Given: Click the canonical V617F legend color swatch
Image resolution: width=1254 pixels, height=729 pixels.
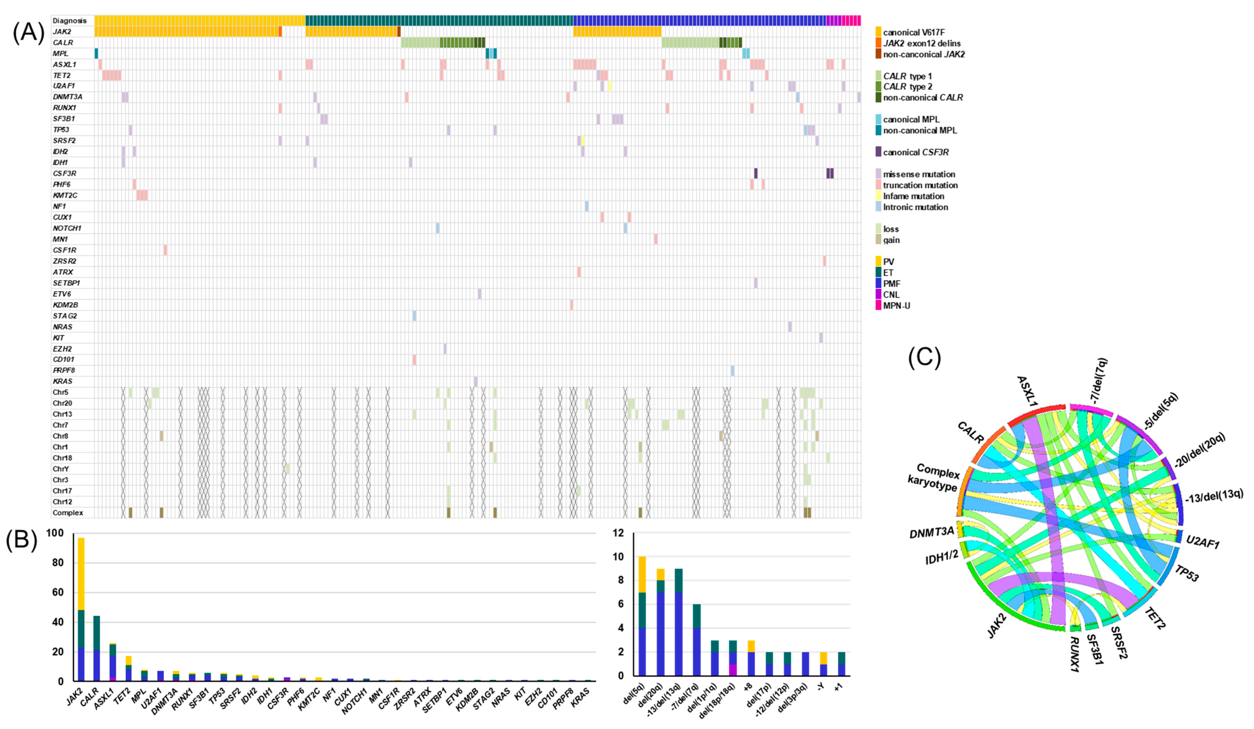Looking at the screenshot, I should click(878, 32).
